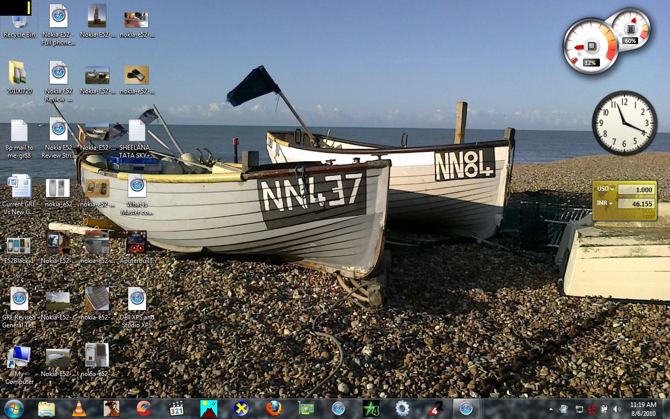Viewport: 670px width, 419px height.
Task: Click the USD amount field showing 1.000
Action: coord(636,190)
